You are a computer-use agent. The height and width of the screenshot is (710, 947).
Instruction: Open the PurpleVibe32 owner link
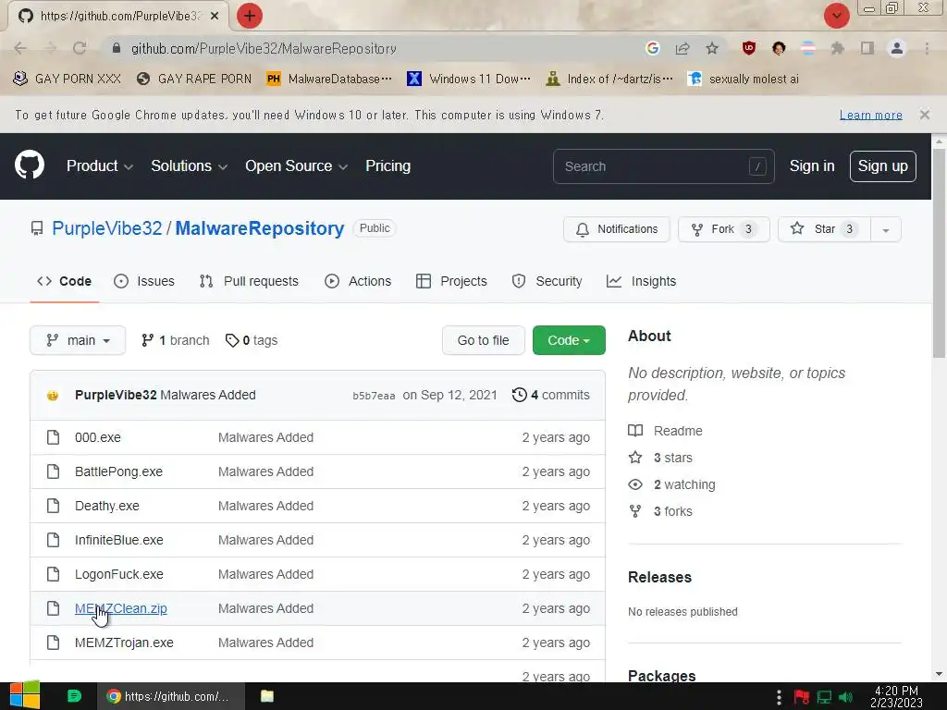107,228
